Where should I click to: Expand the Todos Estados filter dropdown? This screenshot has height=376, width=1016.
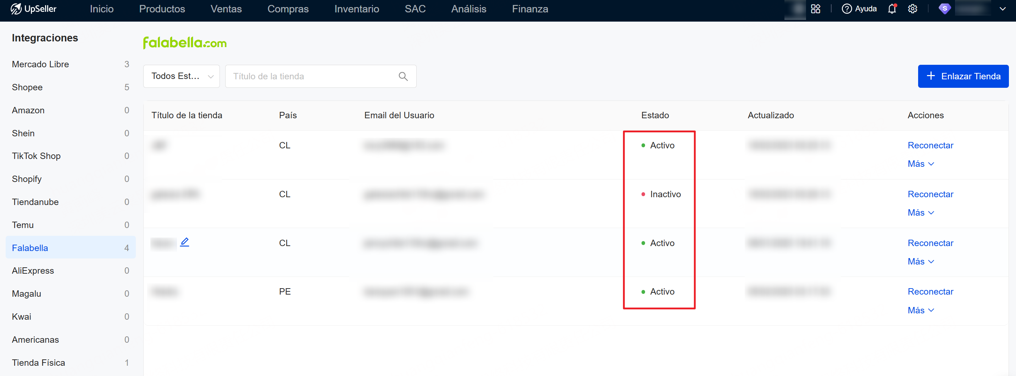[x=182, y=76]
